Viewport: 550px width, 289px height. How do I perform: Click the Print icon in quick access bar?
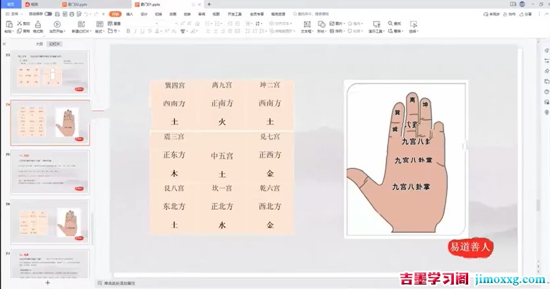pyautogui.click(x=72, y=14)
